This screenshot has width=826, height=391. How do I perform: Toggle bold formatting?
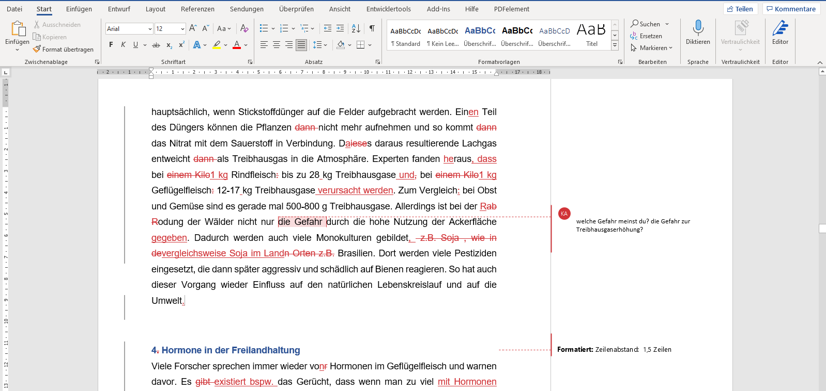pos(111,45)
